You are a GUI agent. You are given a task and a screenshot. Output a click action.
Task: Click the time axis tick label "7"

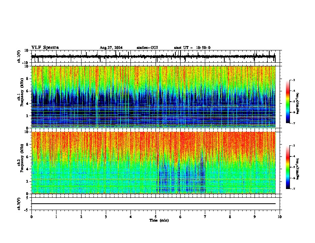click(x=205, y=217)
